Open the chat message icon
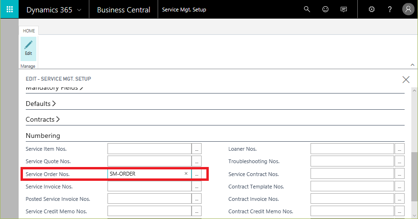Viewport: 418px width, 219px height. click(x=343, y=10)
